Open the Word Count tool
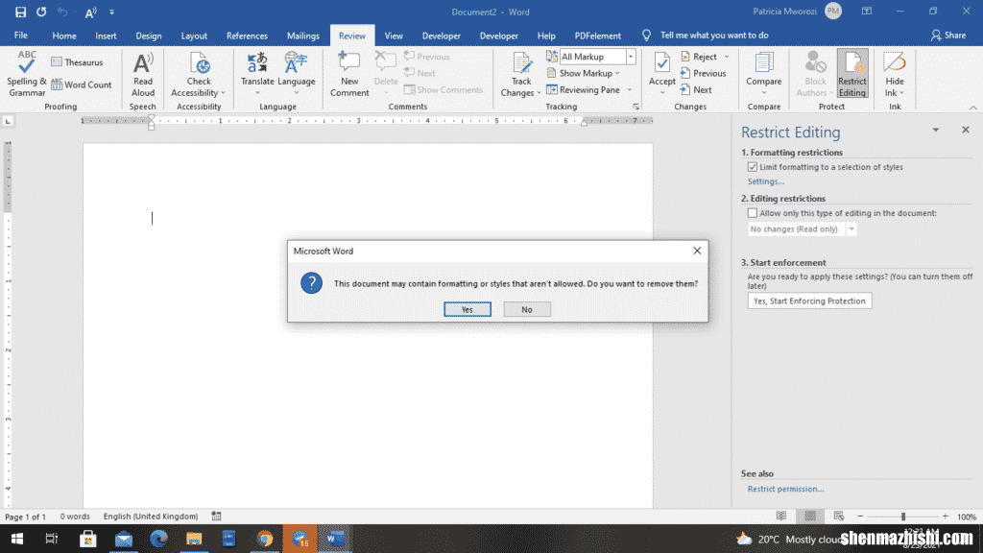Screen dimensions: 983x553 [x=82, y=84]
